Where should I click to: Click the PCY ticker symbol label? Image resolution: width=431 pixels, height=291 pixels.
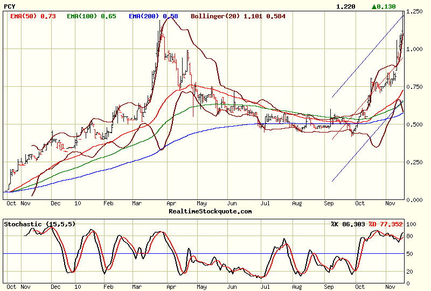(10, 6)
